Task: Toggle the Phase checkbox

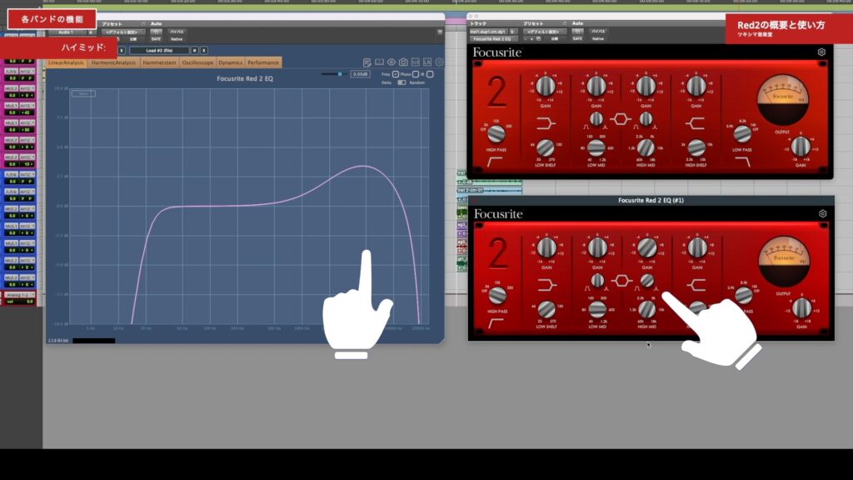Action: point(416,74)
